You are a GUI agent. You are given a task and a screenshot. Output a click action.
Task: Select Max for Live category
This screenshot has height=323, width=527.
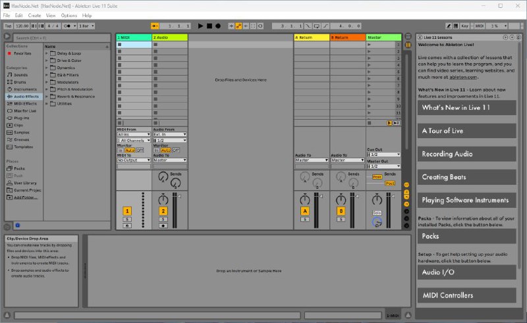(x=25, y=111)
